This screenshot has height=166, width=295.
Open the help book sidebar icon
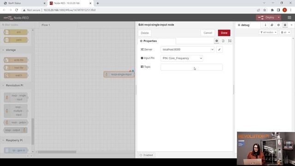[x=272, y=25]
